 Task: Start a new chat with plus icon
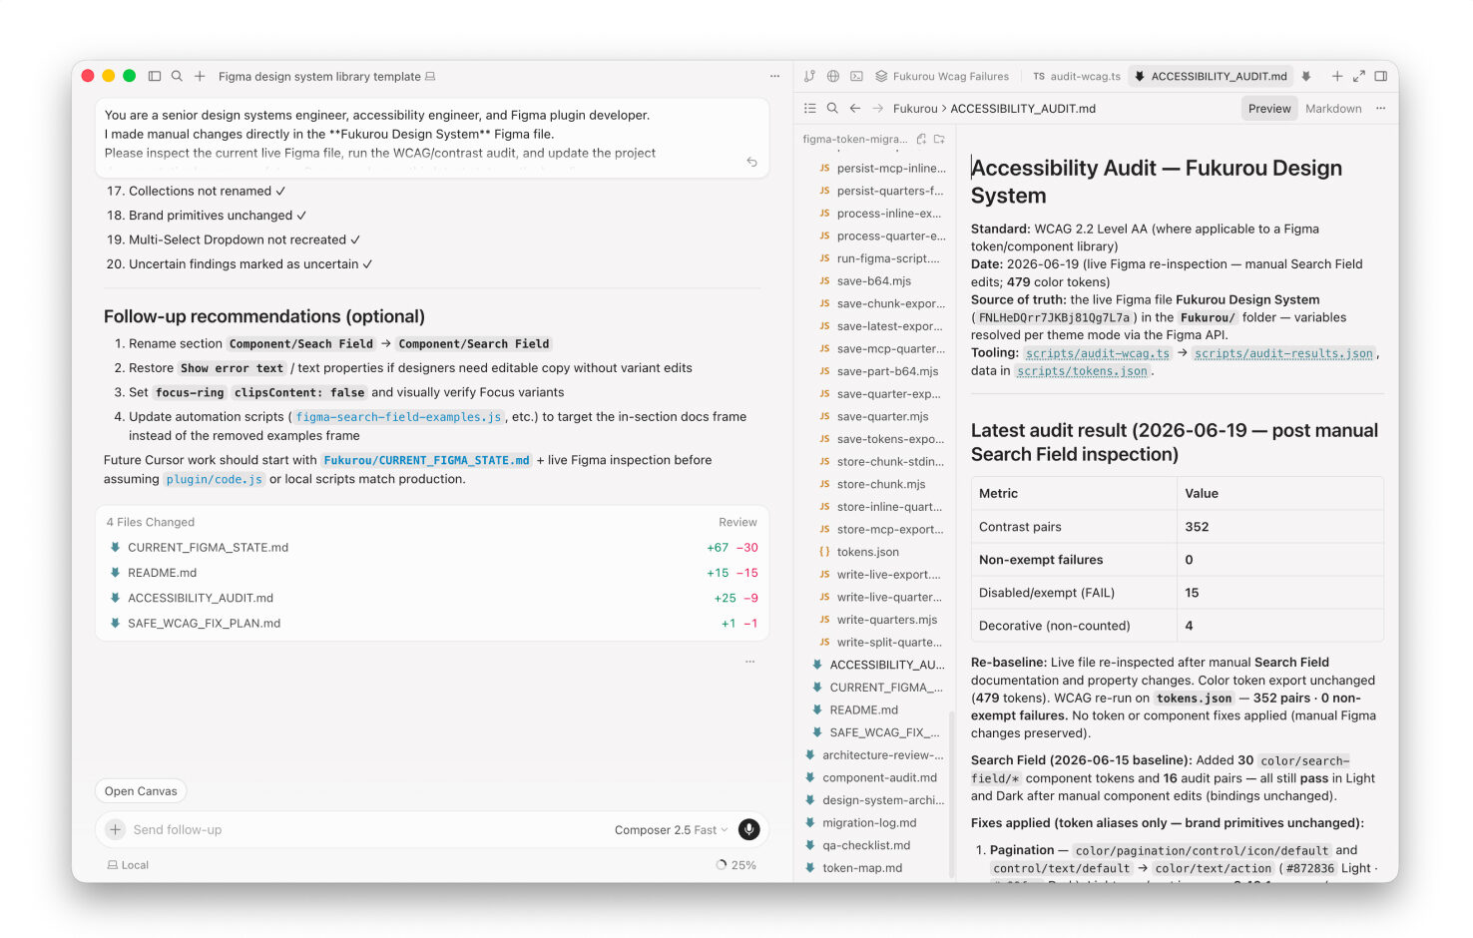tap(200, 76)
